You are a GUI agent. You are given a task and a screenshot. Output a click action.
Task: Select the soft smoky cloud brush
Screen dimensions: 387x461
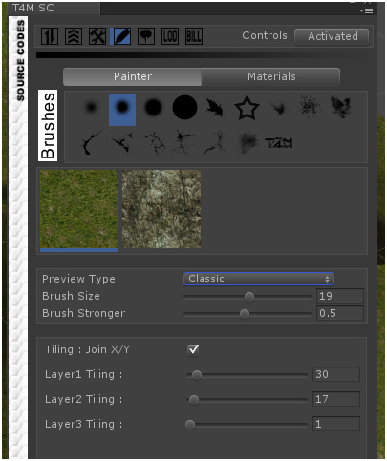(x=247, y=143)
